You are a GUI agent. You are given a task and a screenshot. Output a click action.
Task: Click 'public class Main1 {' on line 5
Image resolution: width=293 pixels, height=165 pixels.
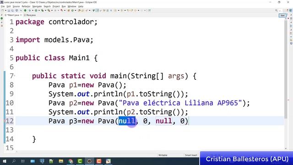tap(56, 58)
